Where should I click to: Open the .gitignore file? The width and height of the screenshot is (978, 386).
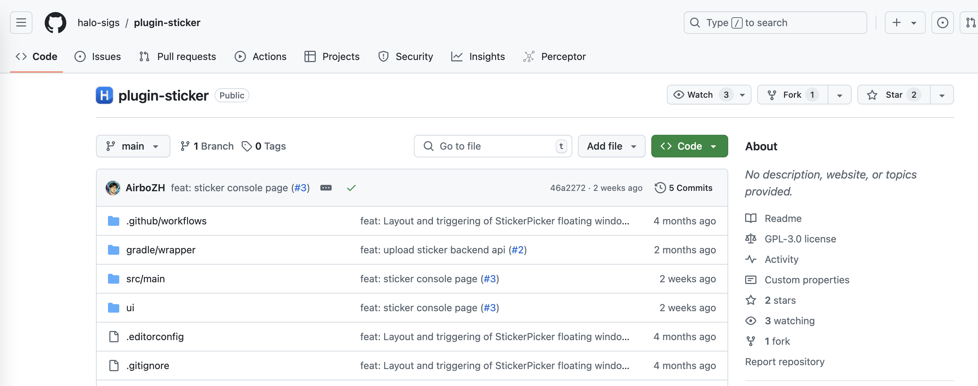tap(148, 365)
